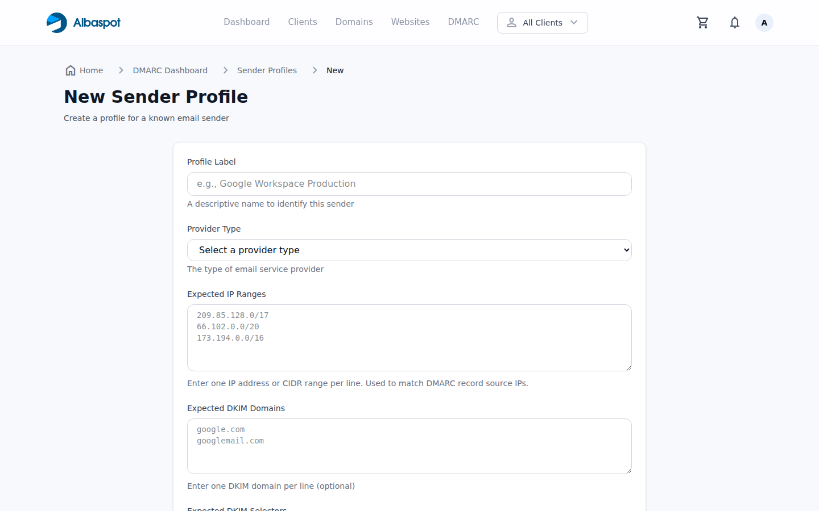The height and width of the screenshot is (511, 819).
Task: Open the shopping cart
Action: 702,22
